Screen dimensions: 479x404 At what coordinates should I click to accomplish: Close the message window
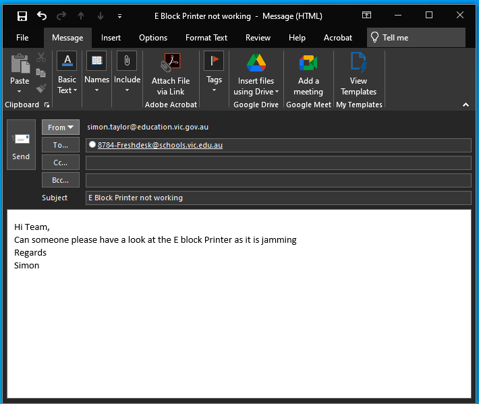[x=460, y=15]
